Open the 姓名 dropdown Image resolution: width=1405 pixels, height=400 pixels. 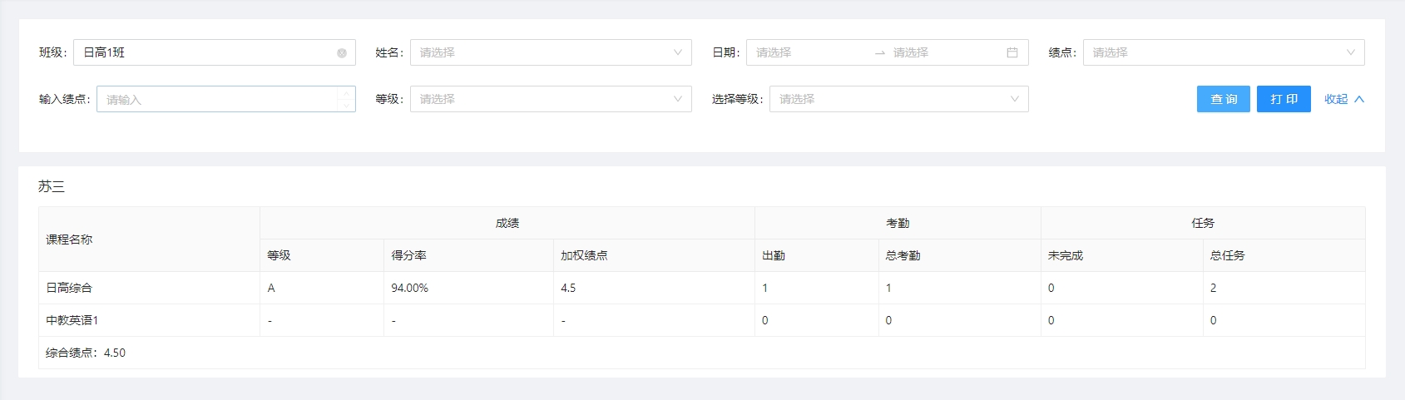point(550,52)
